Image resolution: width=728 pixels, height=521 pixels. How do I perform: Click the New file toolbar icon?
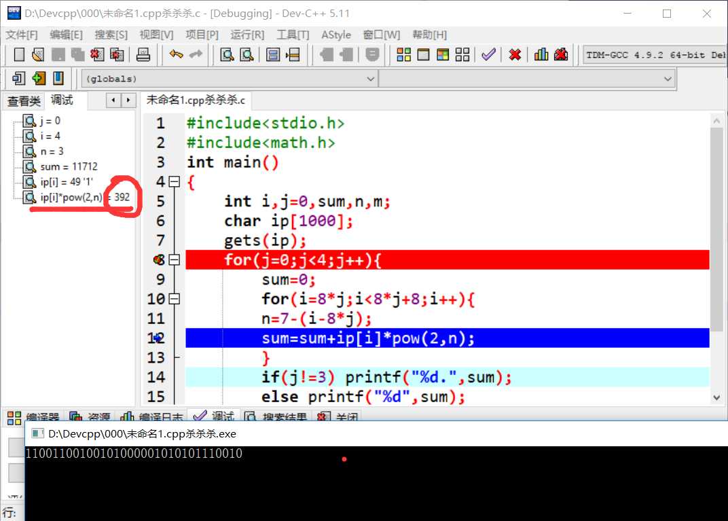pyautogui.click(x=19, y=55)
